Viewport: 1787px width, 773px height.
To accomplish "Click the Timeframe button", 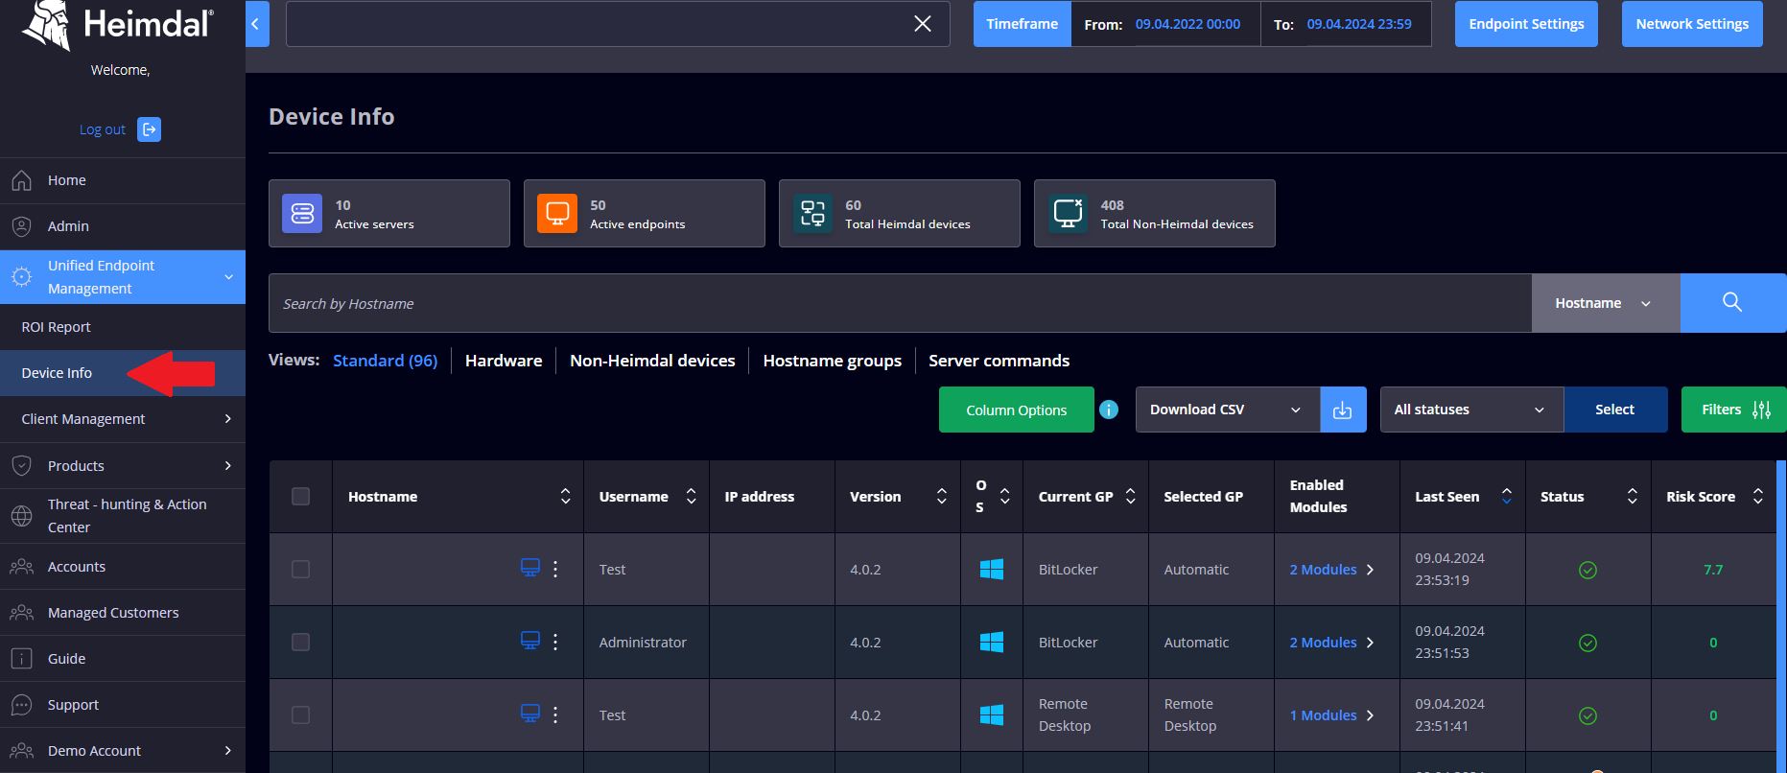I will point(1023,24).
